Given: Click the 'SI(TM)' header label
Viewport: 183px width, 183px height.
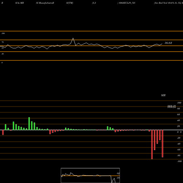Looking at the screenshot, I should [70, 3].
